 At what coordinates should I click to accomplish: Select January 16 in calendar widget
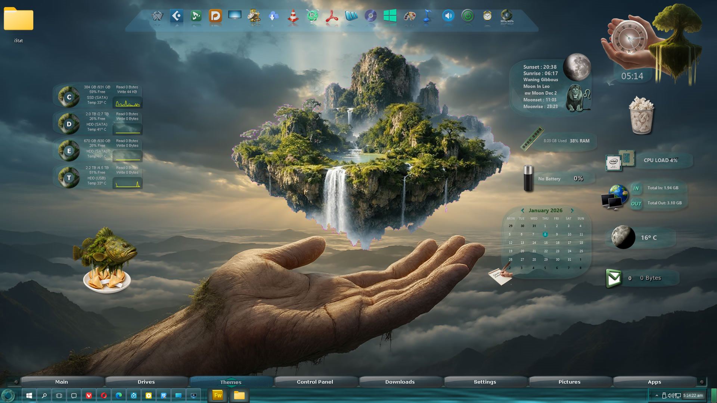558,243
